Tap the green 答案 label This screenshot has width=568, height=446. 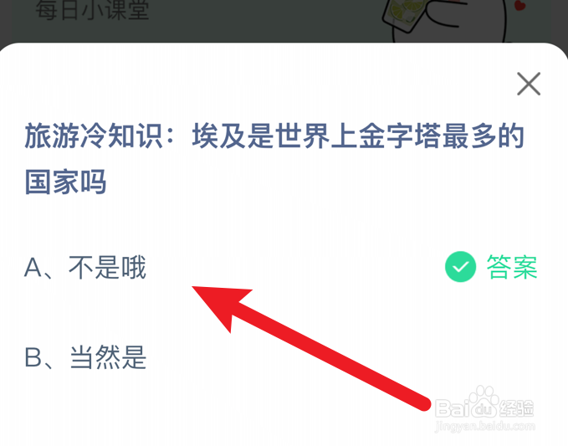[511, 267]
